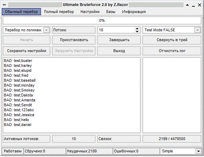Expand the Simple dropdown in status bar
Screen dimensions: 204x157
(x=199, y=151)
